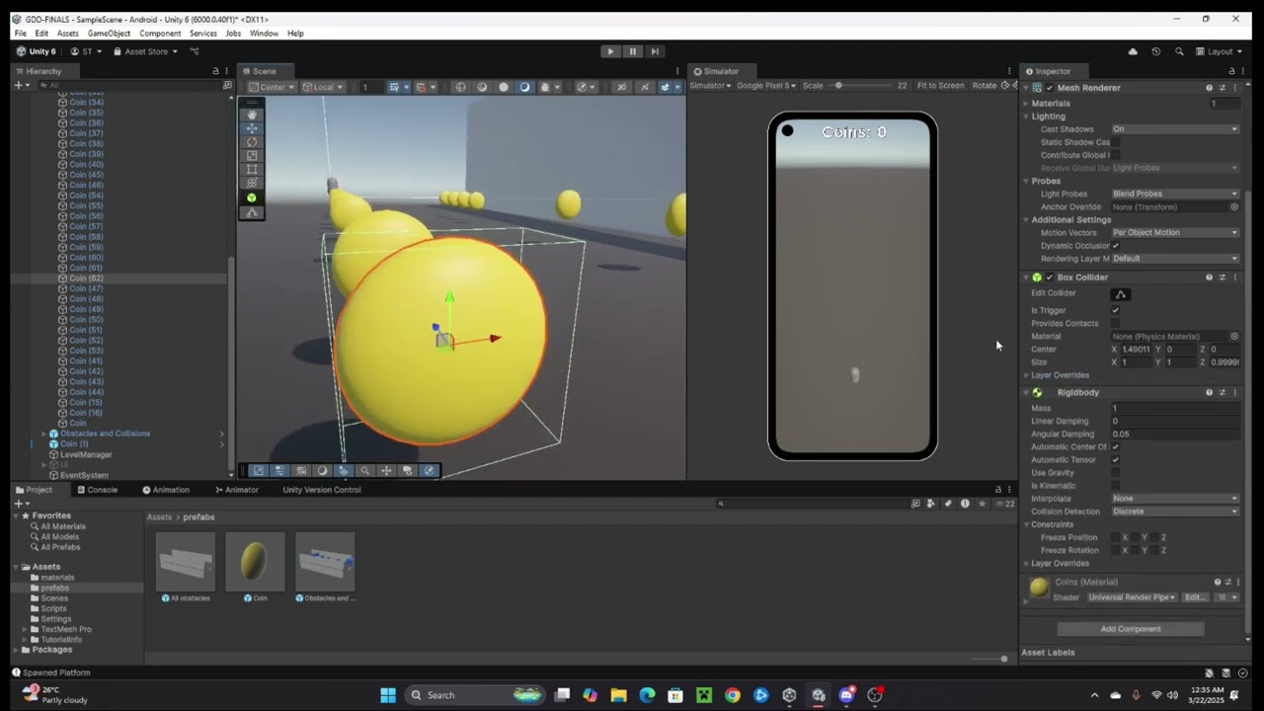Viewport: 1264px width, 711px height.
Task: Open the Motion Vectors dropdown
Action: click(x=1175, y=233)
